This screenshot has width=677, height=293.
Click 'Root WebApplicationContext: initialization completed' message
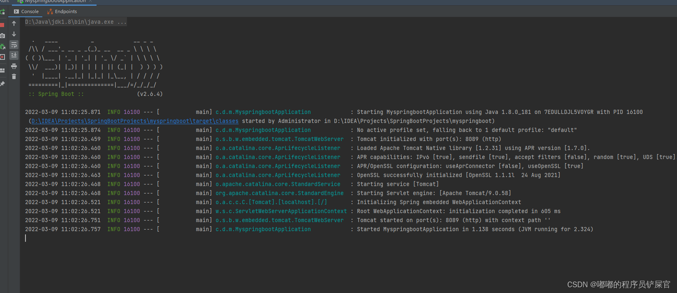458,211
